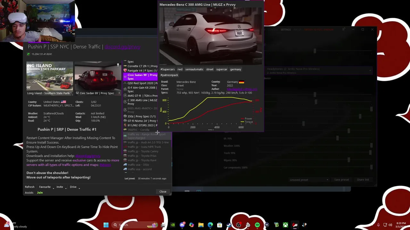Open the car author link in tooltip
Viewport: 410px width, 230px height.
242,89
